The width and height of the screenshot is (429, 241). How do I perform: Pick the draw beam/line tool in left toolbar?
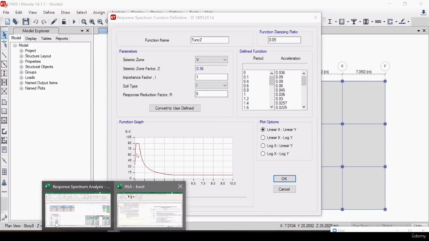[5, 55]
